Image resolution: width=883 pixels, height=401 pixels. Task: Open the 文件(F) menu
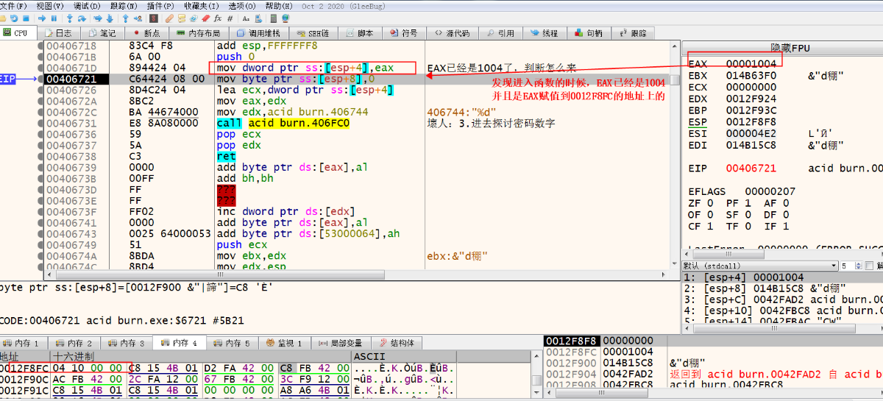click(13, 5)
